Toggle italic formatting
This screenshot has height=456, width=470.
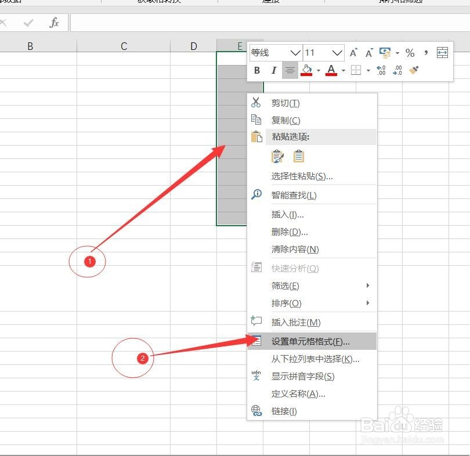point(273,70)
